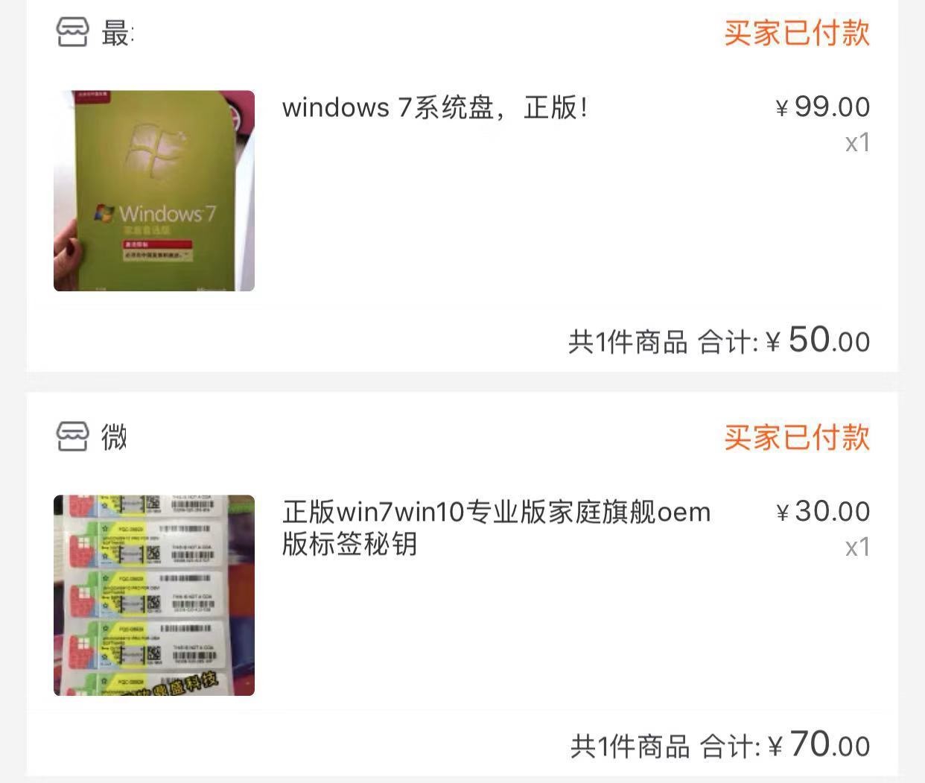Viewport: 925px width, 783px height.
Task: Tap the ¥50.00 order total amount
Action: tap(818, 340)
